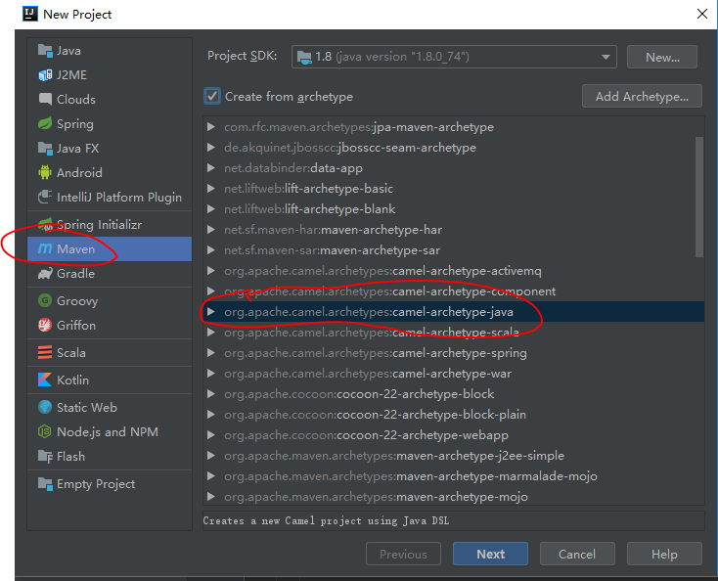Close the New Project dialog
Image resolution: width=718 pixels, height=581 pixels.
[702, 14]
